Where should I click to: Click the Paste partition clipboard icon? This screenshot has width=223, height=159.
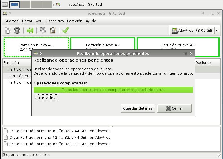point(53,30)
